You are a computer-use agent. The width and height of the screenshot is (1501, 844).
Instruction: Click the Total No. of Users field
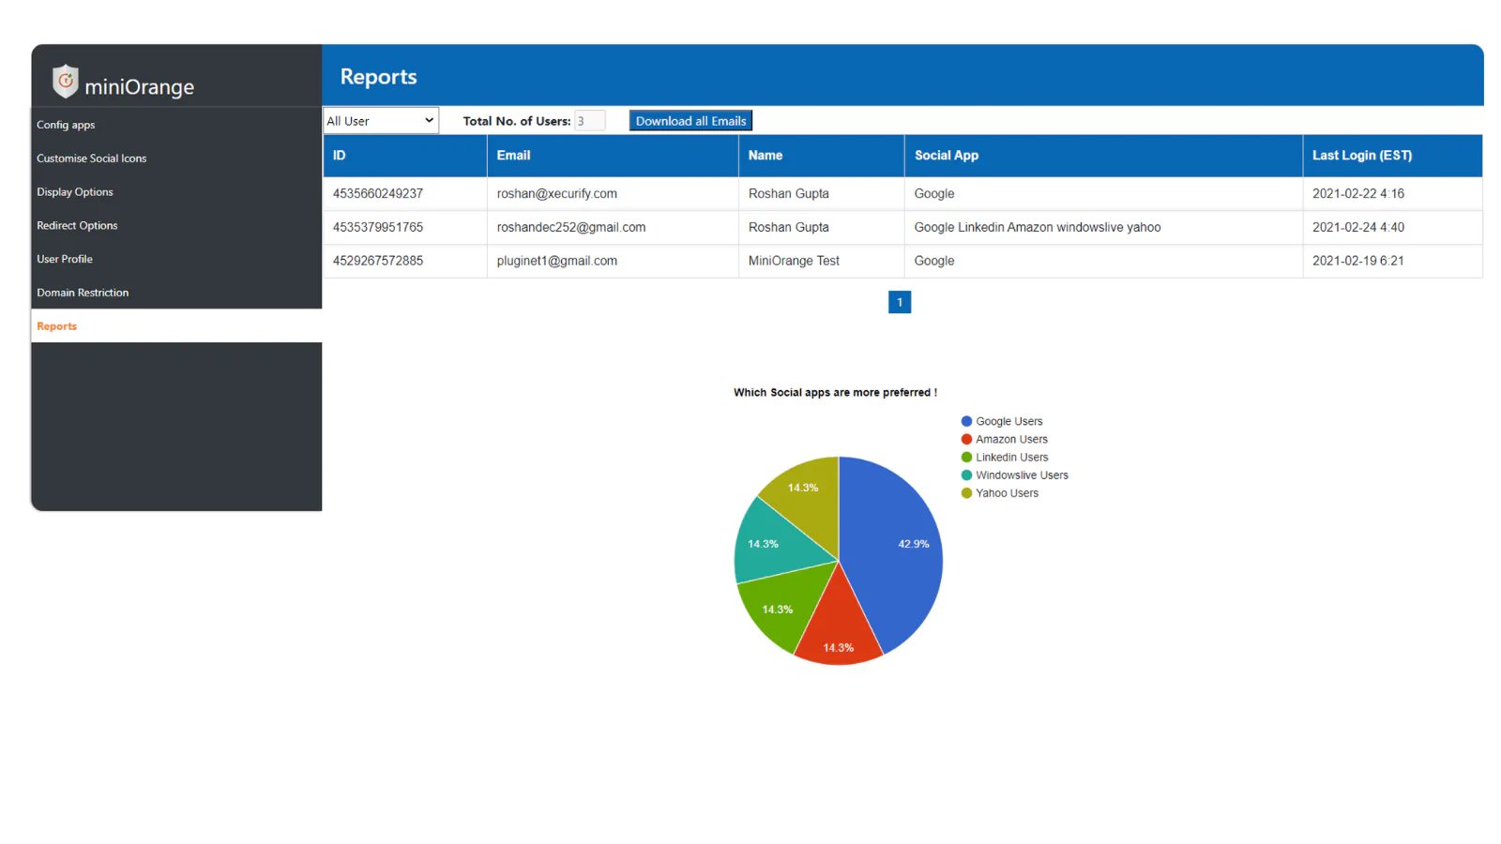point(590,121)
